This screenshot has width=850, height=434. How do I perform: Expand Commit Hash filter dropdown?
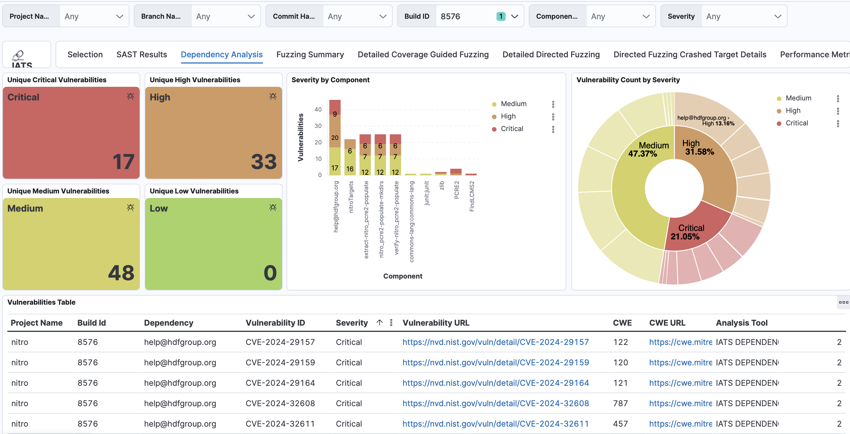tap(383, 16)
